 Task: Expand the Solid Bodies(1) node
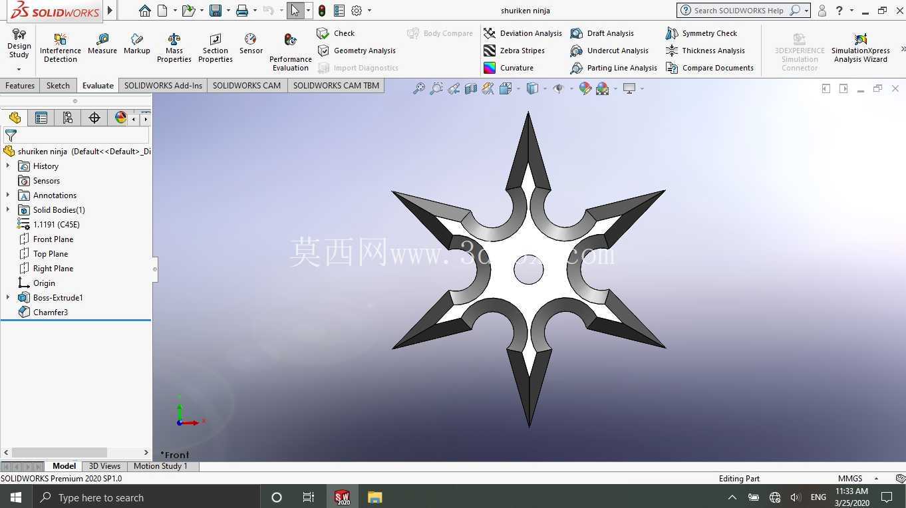(x=8, y=210)
